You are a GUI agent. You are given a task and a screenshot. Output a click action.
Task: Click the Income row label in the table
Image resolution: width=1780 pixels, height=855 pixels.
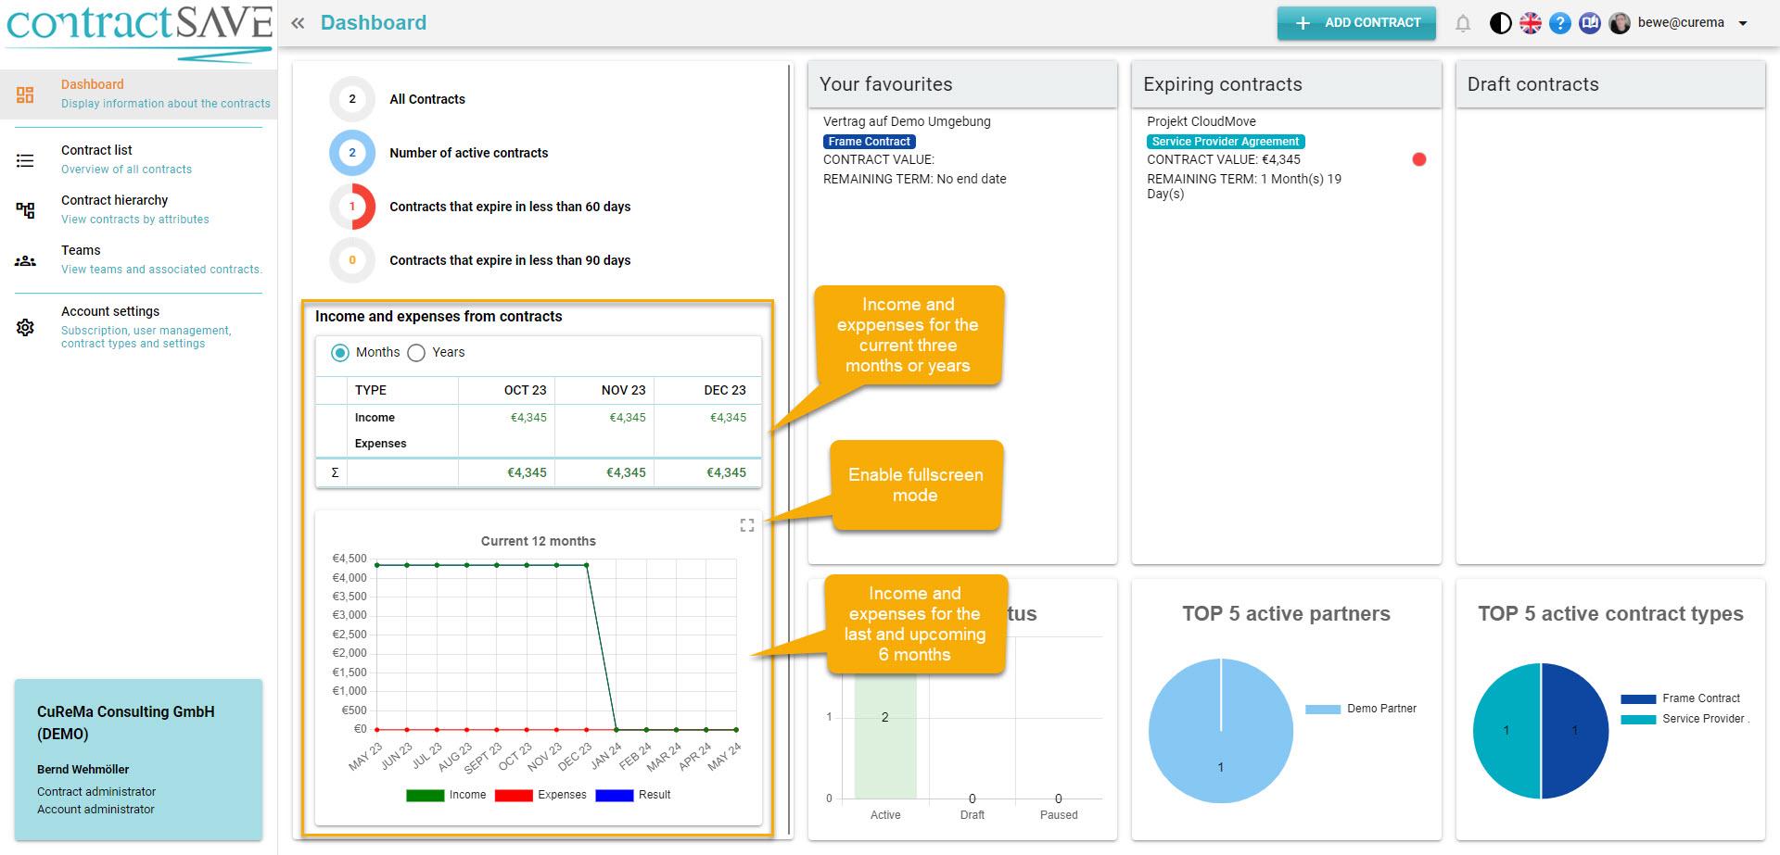click(375, 418)
